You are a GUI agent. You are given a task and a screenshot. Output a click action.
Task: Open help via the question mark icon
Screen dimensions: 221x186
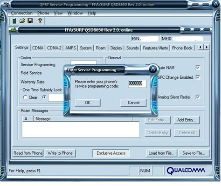(x=40, y=21)
